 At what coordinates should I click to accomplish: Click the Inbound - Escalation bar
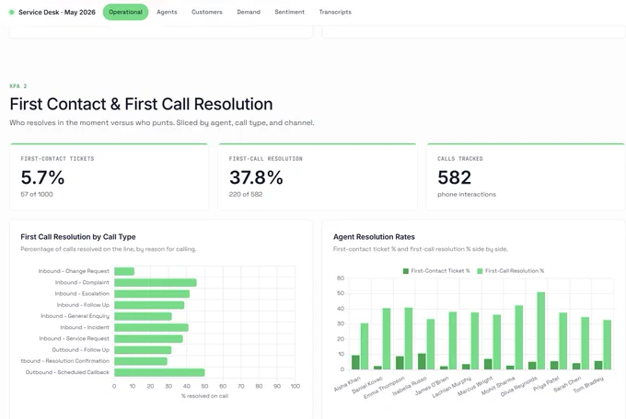tap(152, 294)
